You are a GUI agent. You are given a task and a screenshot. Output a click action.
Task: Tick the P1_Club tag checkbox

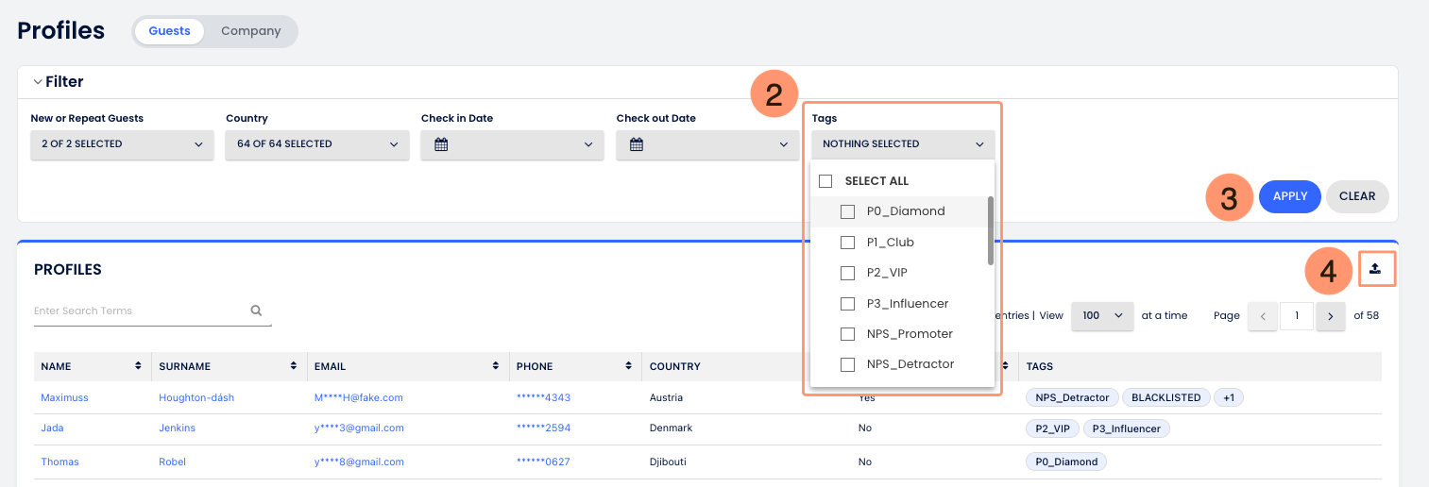(848, 243)
